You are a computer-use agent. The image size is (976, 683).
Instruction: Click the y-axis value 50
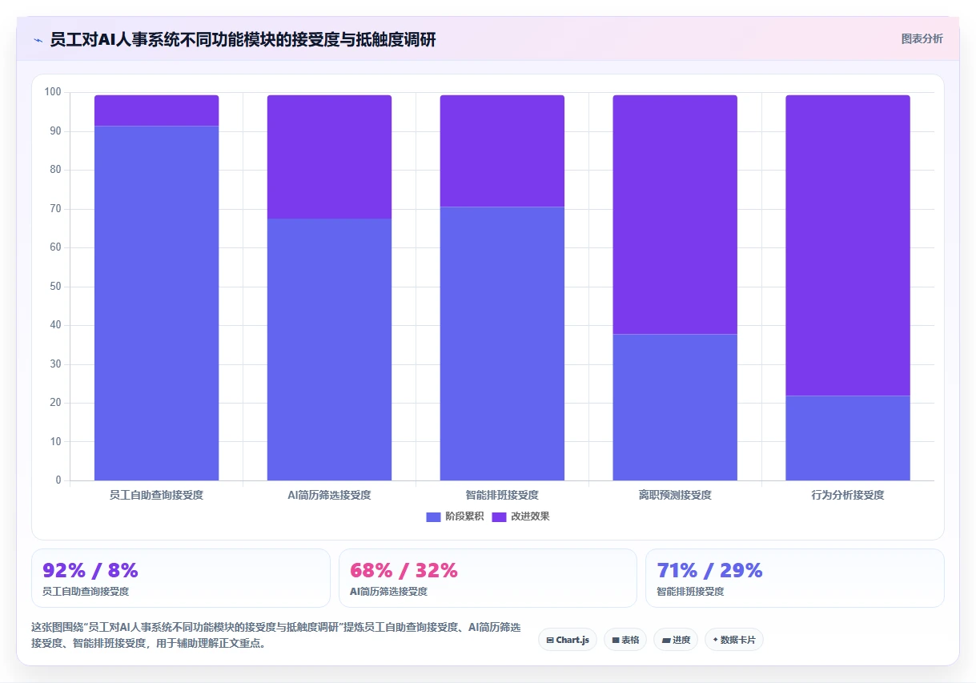click(x=55, y=287)
